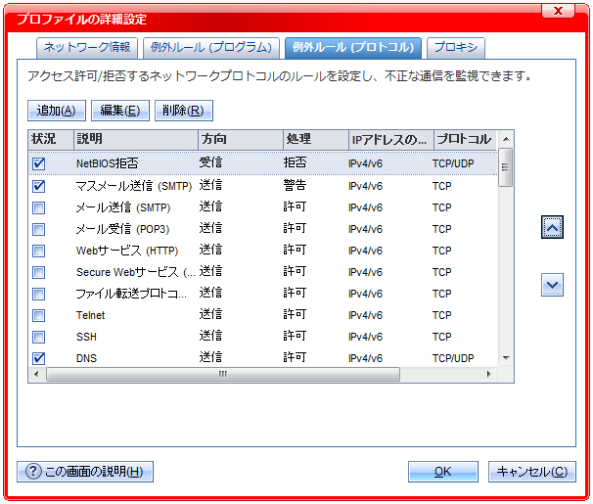Viewport: 593px width, 504px height.
Task: Close the profile settings dialog window
Action: coord(558,11)
